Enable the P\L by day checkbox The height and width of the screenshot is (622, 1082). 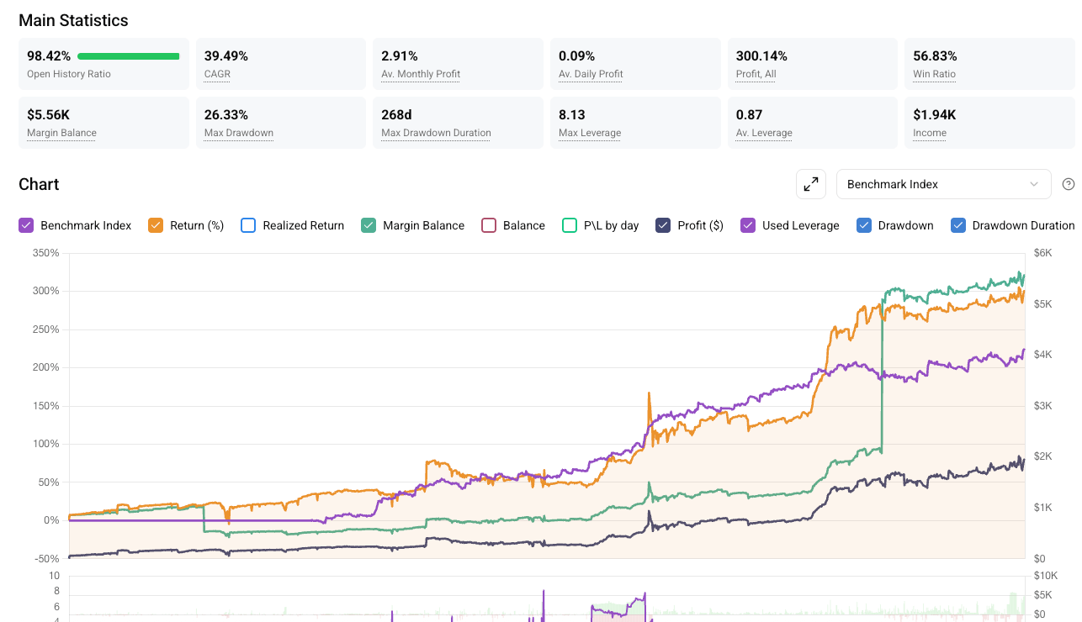pos(570,225)
